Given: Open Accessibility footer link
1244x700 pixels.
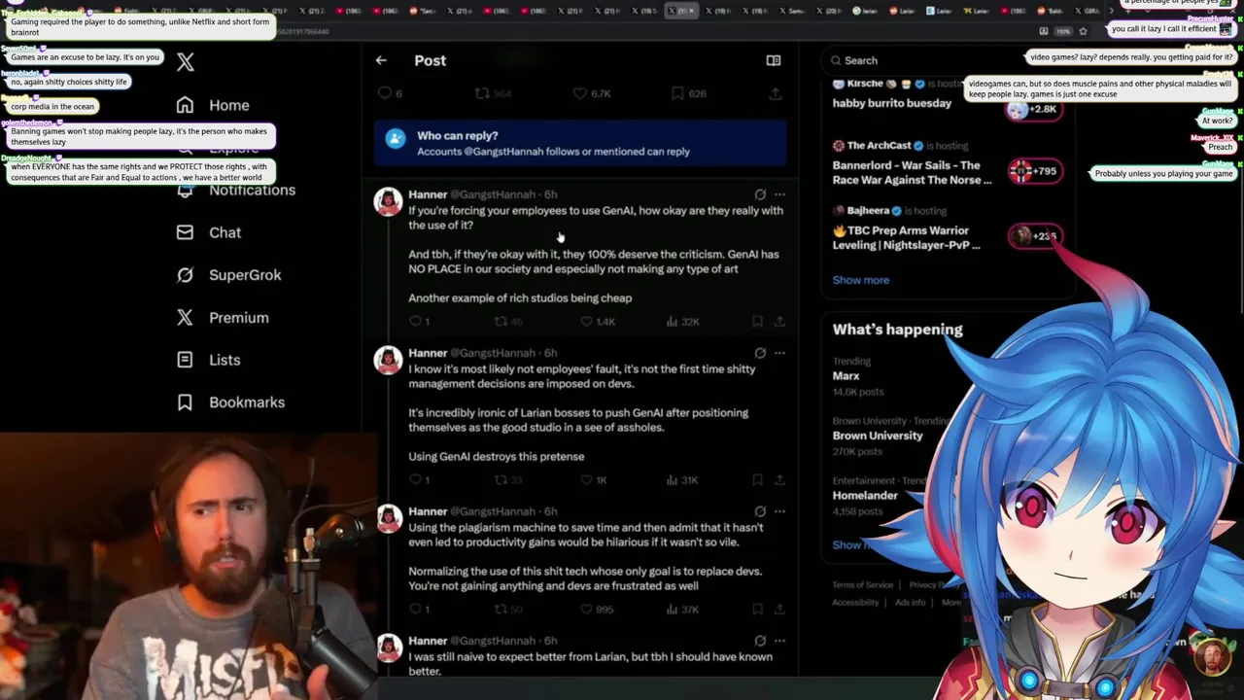Looking at the screenshot, I should [x=855, y=602].
